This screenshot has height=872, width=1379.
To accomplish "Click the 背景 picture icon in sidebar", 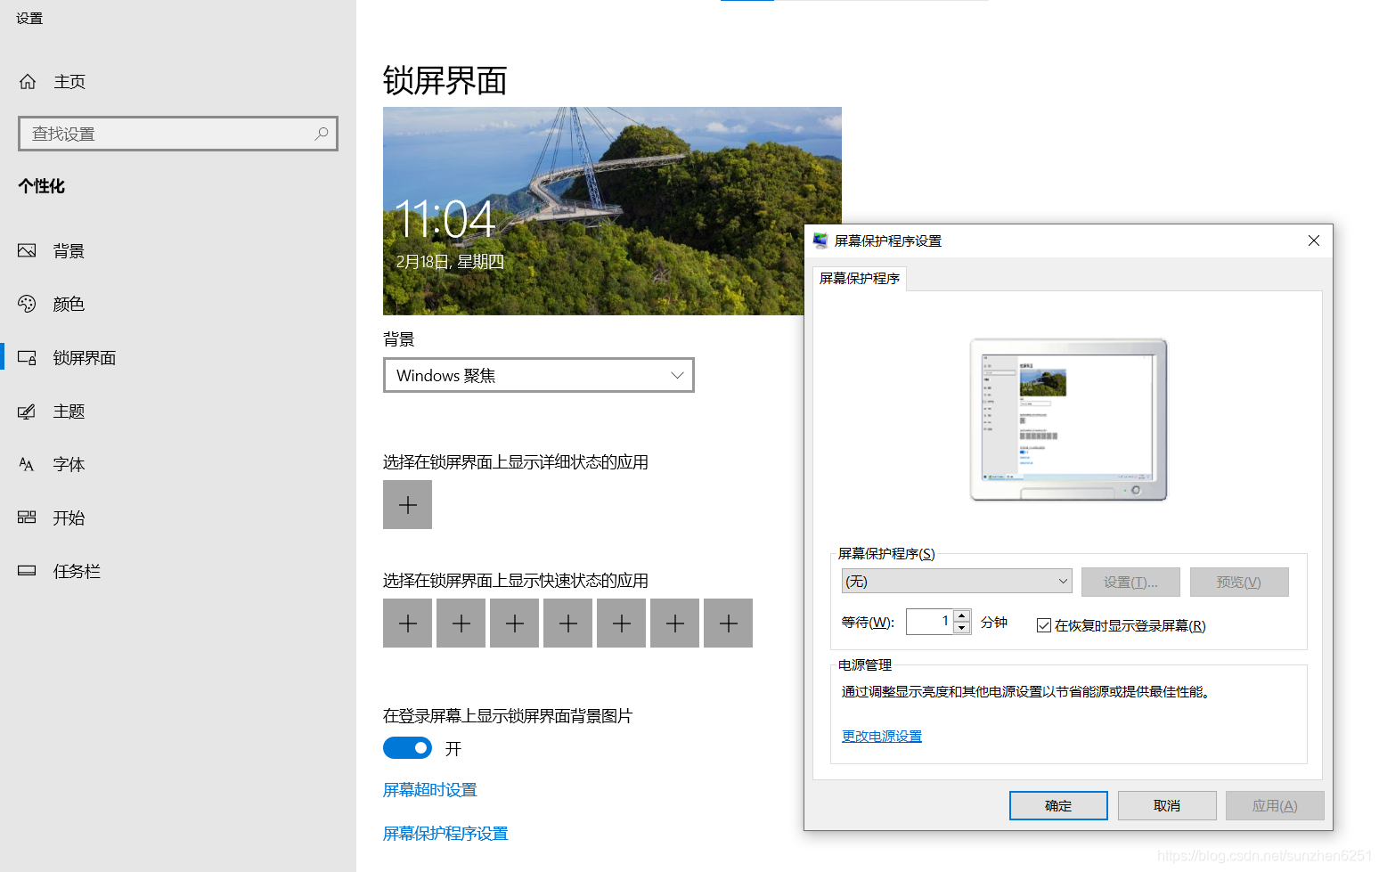I will (x=27, y=250).
